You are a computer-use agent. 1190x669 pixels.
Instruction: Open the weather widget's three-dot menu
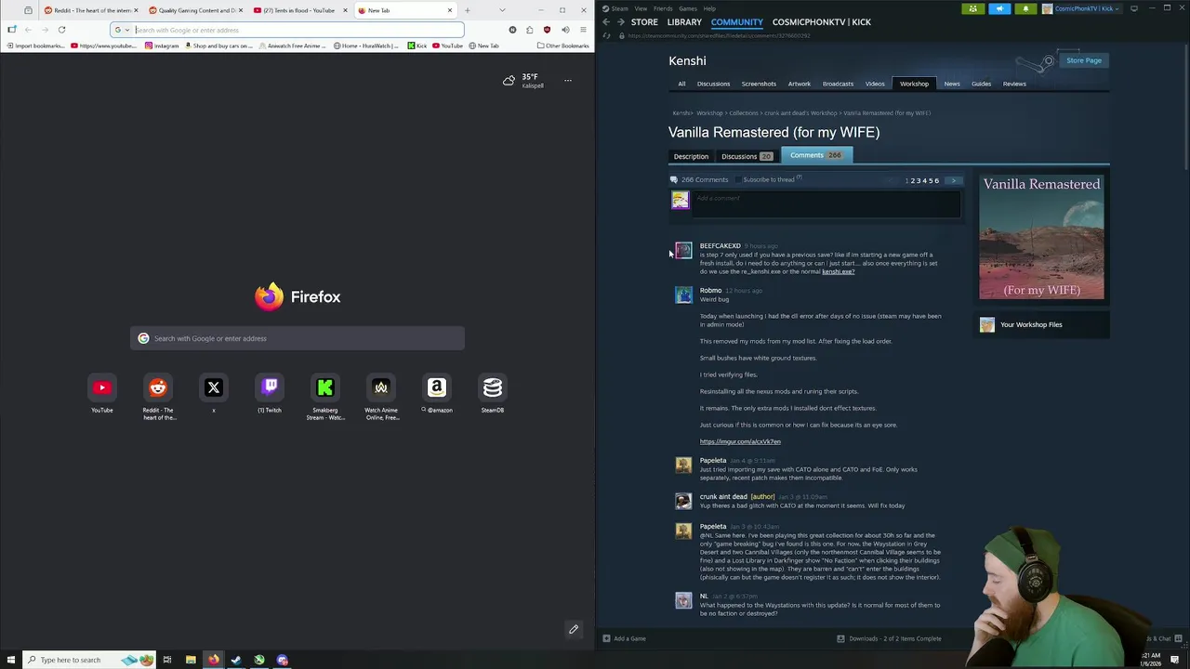tap(568, 81)
